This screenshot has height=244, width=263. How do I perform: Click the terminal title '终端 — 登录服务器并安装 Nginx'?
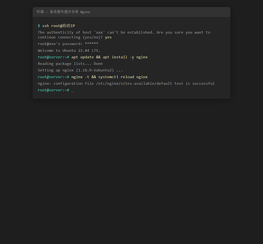pos(64,12)
